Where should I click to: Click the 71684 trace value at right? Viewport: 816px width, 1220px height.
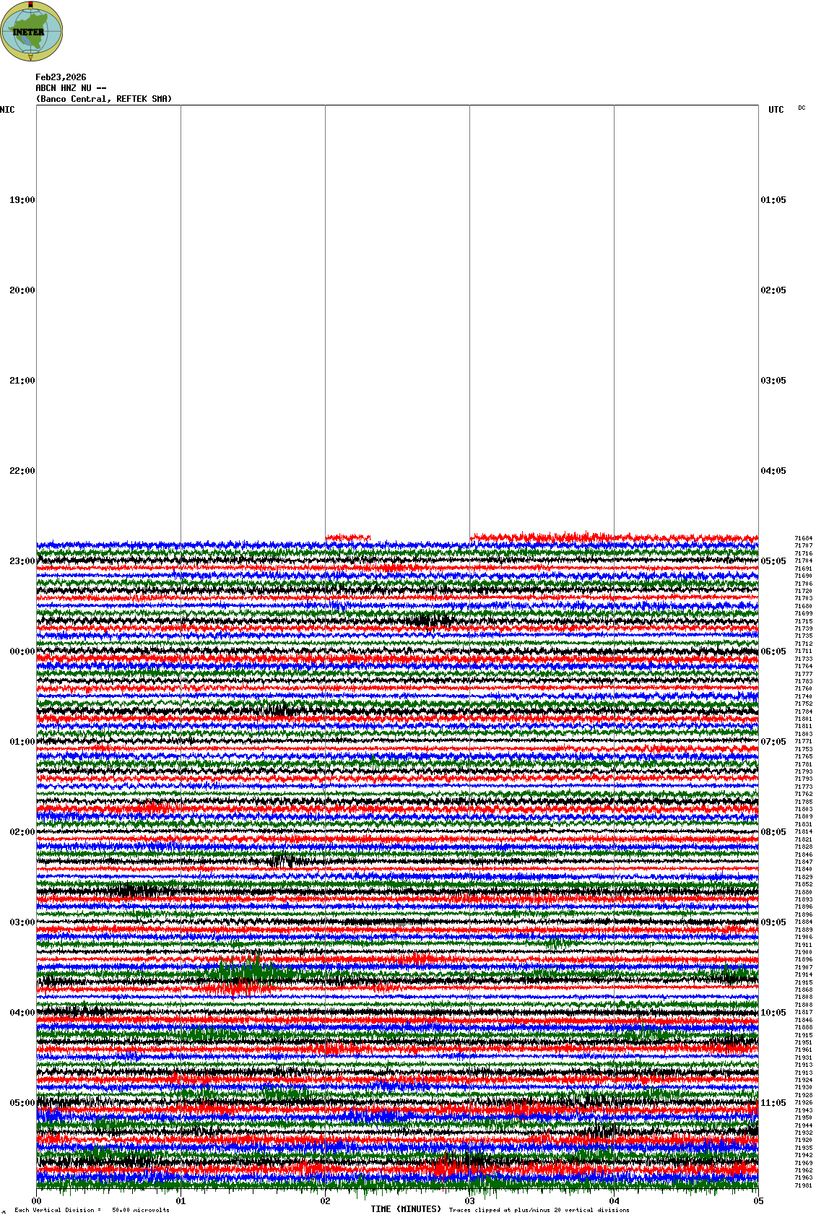click(803, 538)
